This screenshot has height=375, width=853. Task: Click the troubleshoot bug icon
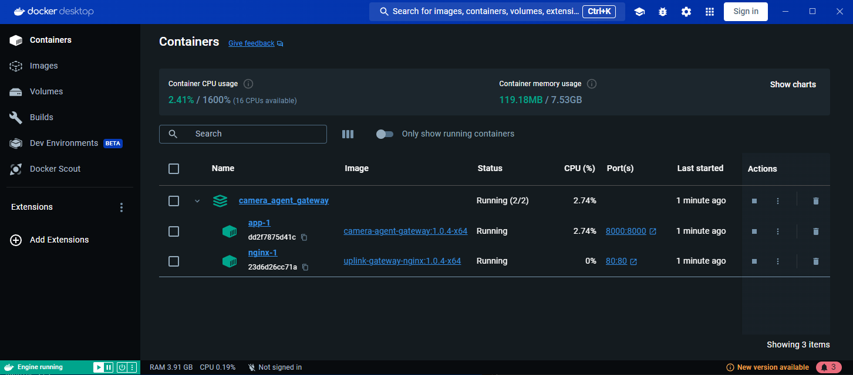click(663, 12)
